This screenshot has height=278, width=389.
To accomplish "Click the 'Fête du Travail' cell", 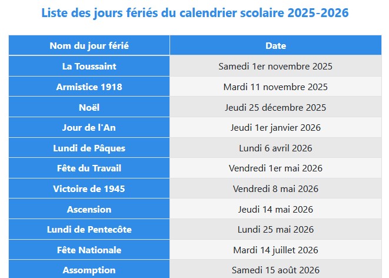I will click(x=89, y=168).
